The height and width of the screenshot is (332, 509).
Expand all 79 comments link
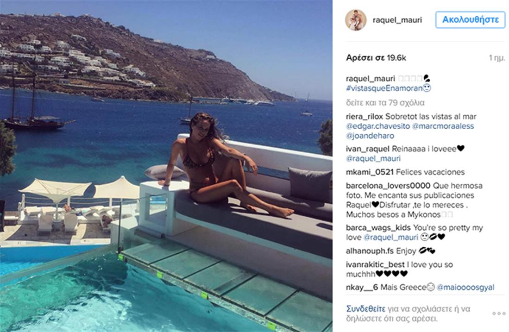point(385,103)
